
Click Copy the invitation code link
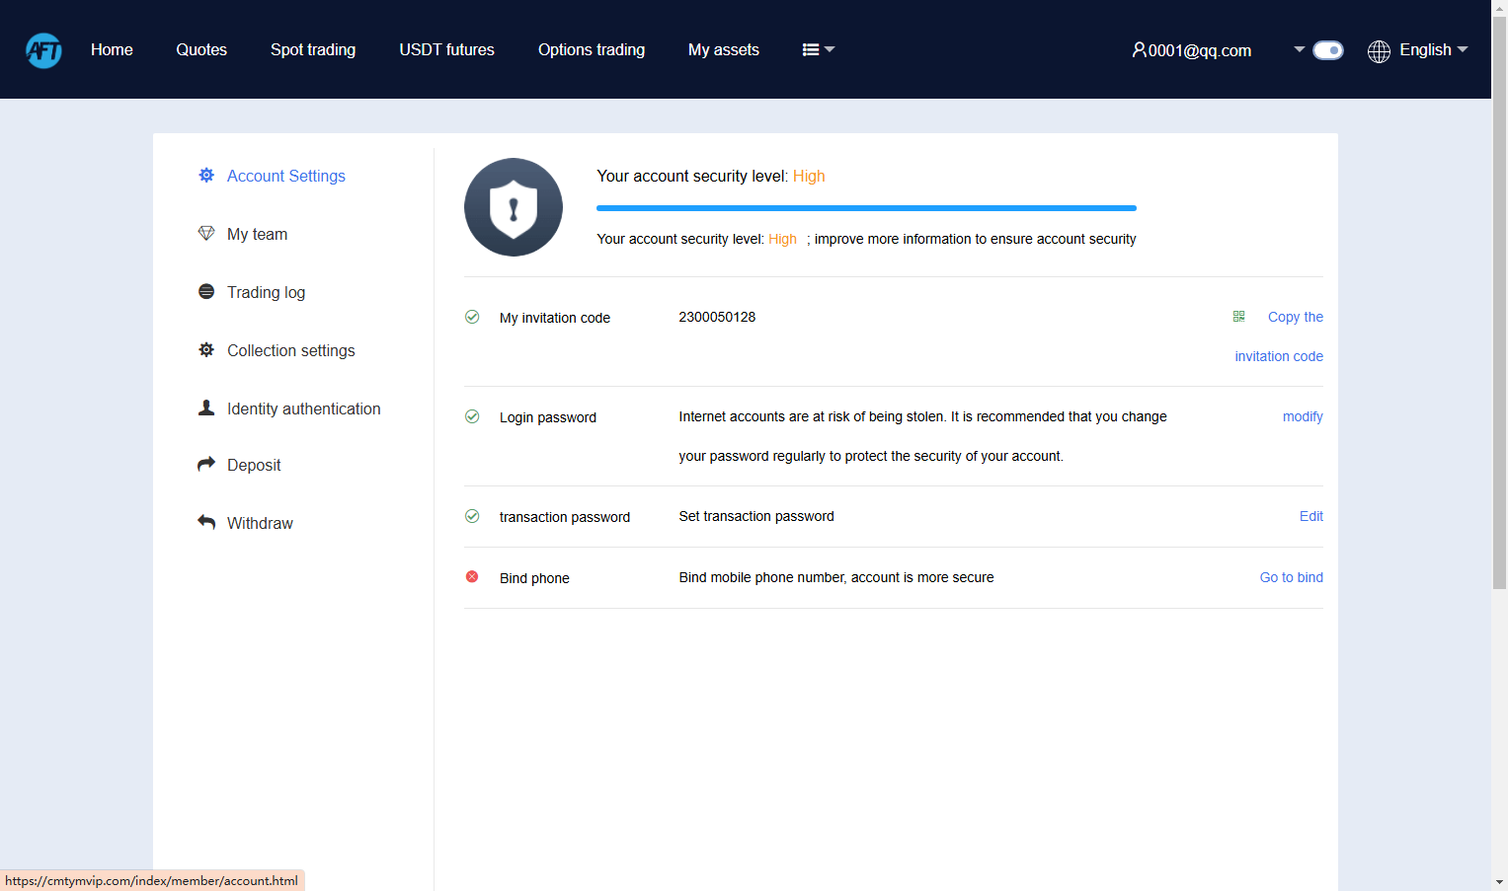tap(1279, 336)
